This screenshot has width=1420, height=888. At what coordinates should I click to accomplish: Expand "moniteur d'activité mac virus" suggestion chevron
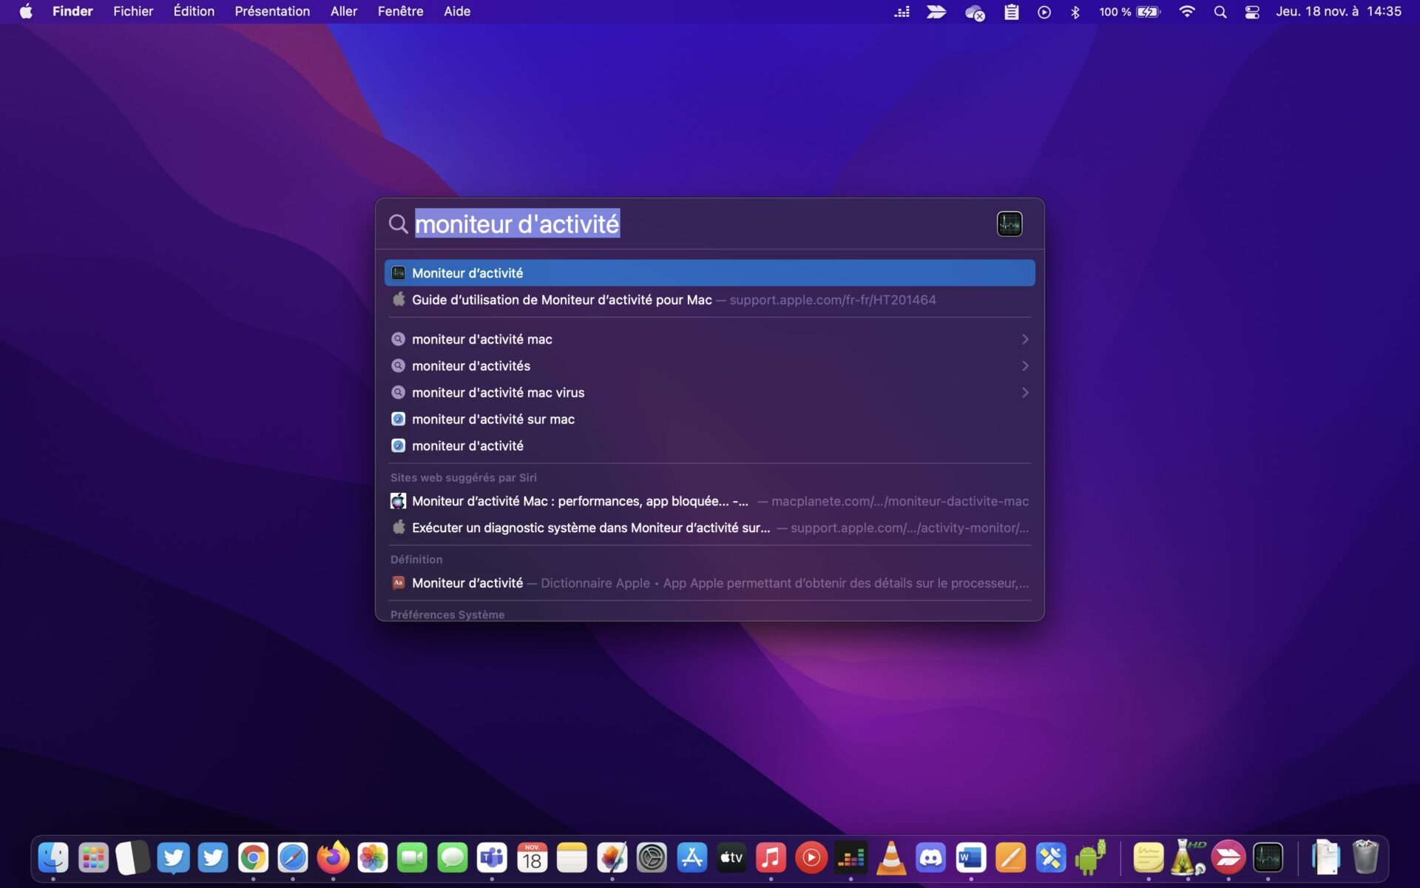point(1025,392)
